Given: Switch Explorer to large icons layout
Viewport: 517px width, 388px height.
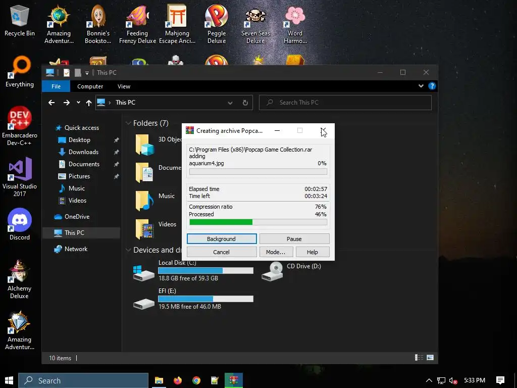Looking at the screenshot, I should tap(430, 358).
